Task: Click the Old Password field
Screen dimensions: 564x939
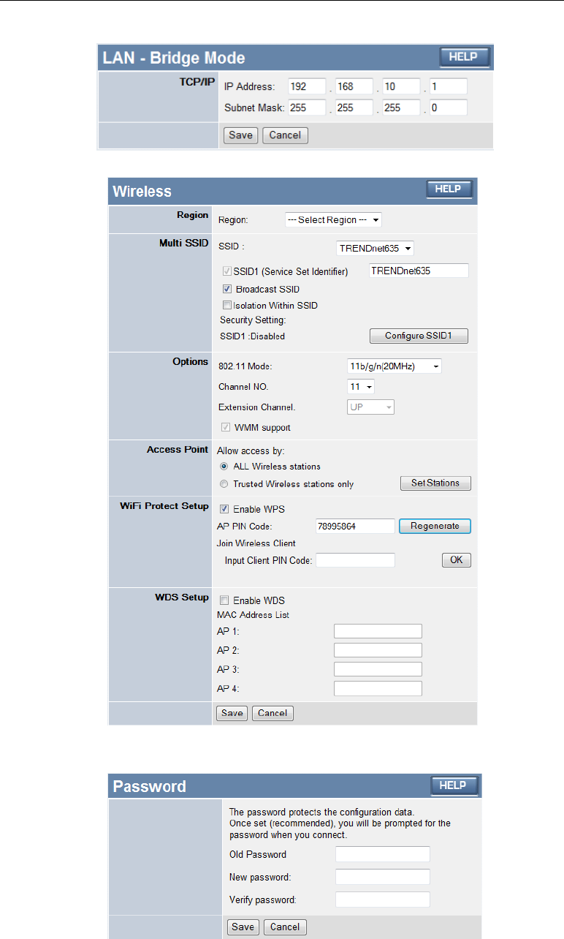Action: 383,854
